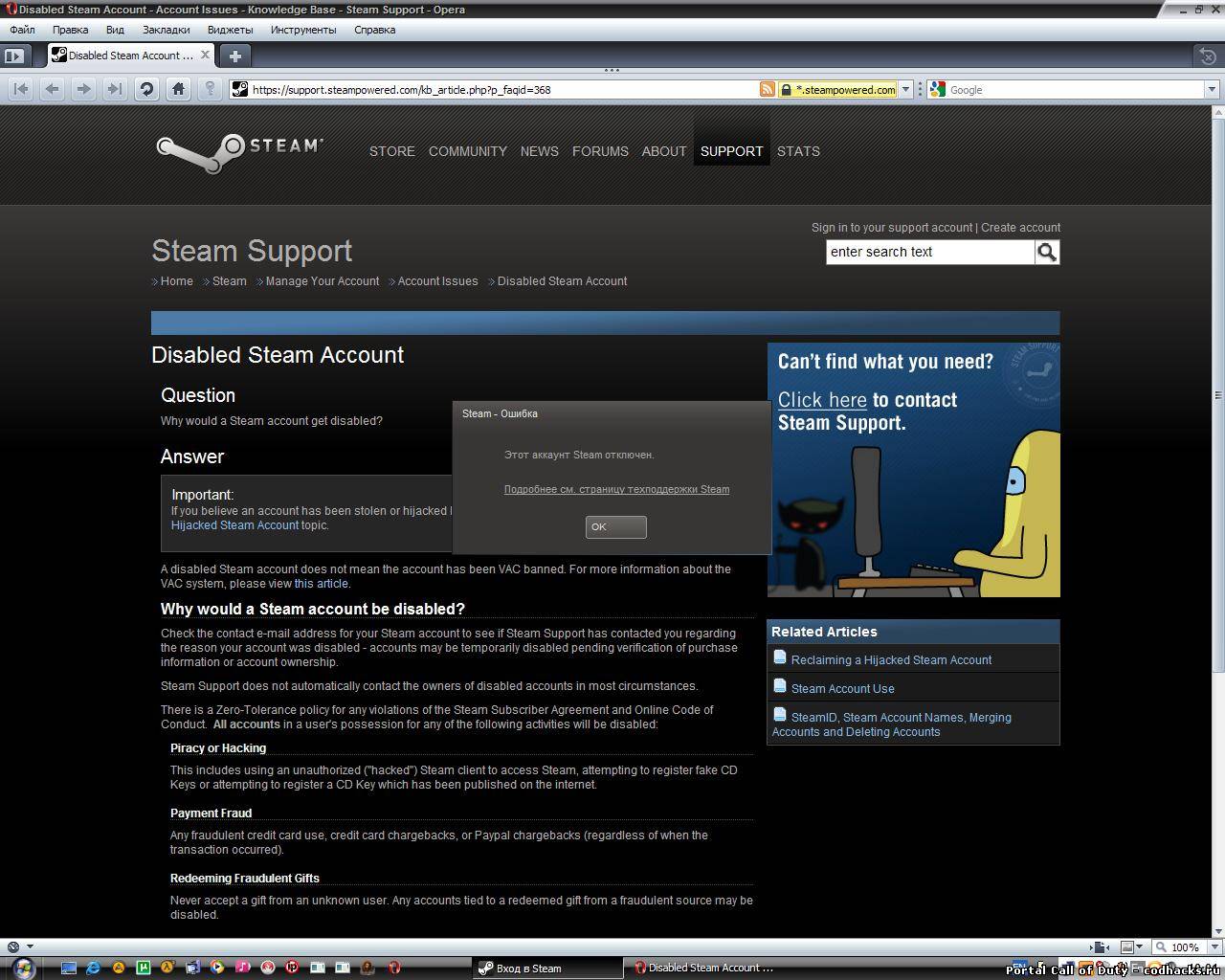
Task: Go to the Home page
Action: point(178,89)
